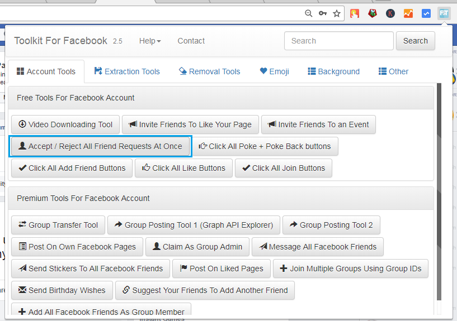Click the dark circular K extension icon
Image resolution: width=457 pixels, height=321 pixels.
tap(390, 13)
